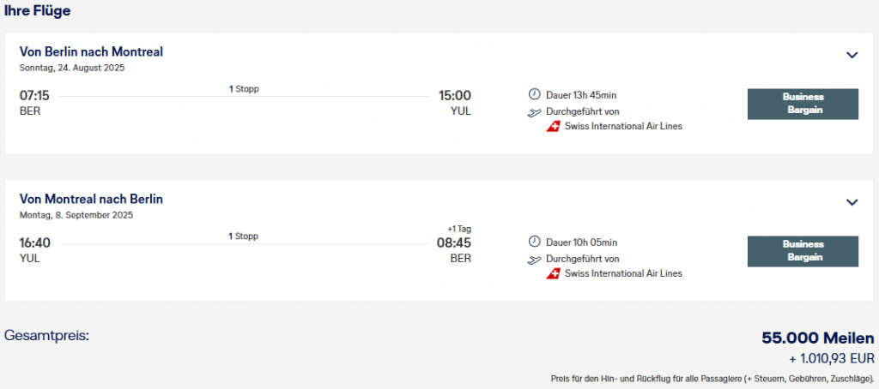879x389 pixels.
Task: Click the 55.000 Meilen total price
Action: pos(817,338)
